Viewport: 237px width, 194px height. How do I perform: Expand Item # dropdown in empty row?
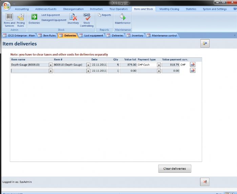click(x=88, y=71)
